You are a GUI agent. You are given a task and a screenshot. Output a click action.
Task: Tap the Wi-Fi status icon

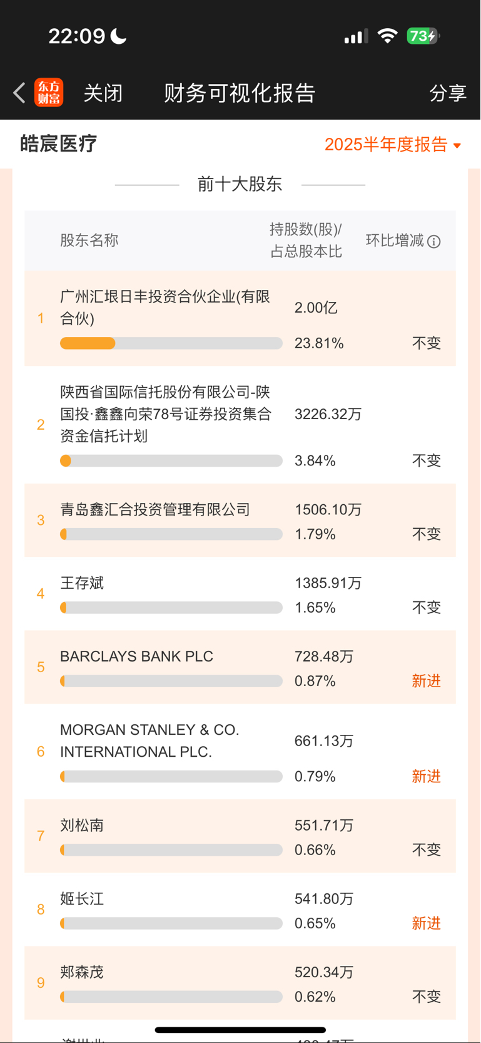388,36
